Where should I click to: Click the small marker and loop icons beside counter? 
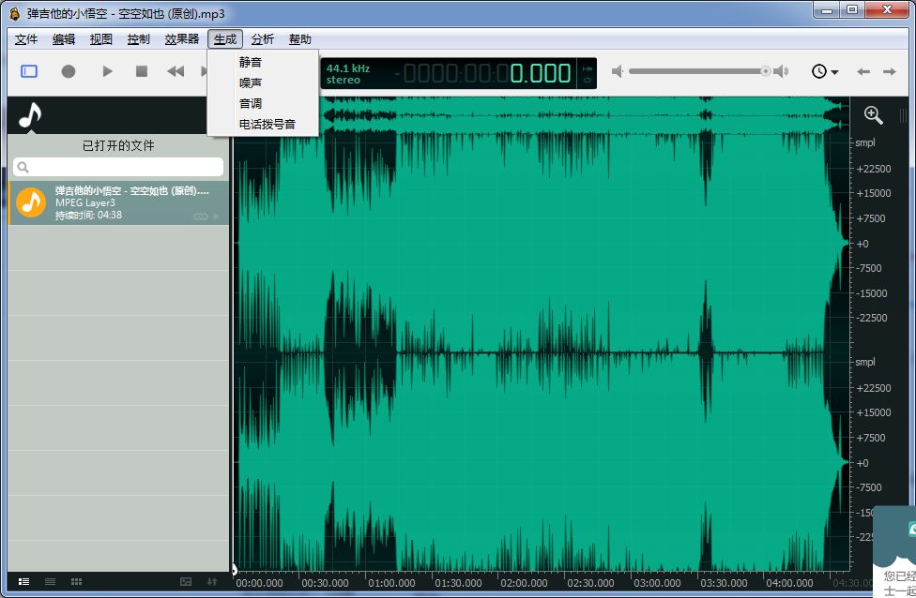[588, 73]
